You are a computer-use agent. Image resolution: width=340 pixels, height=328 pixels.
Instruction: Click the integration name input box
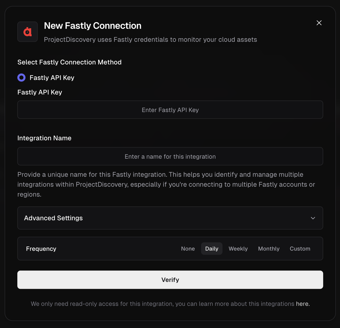tap(170, 156)
